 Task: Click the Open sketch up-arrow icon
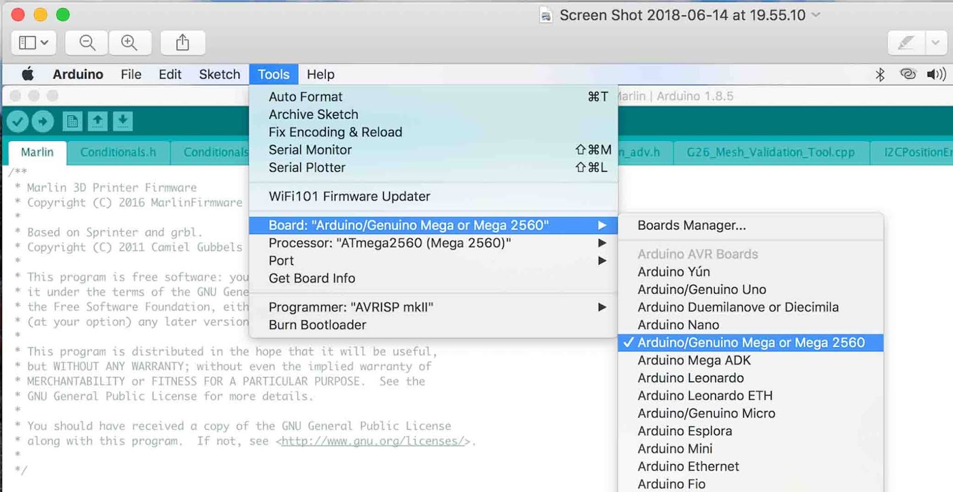(97, 122)
